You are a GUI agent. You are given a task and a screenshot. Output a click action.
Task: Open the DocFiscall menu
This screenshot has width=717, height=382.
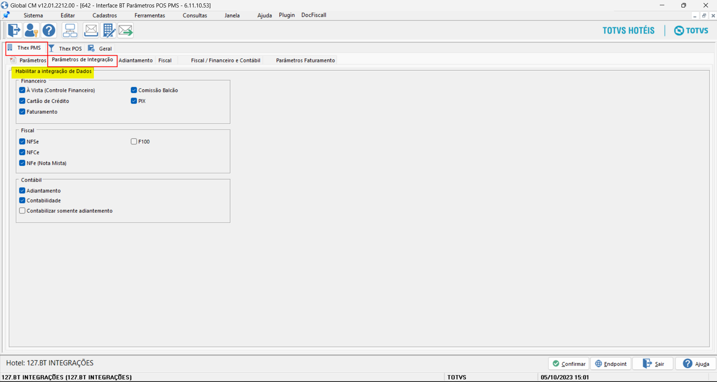click(x=314, y=15)
